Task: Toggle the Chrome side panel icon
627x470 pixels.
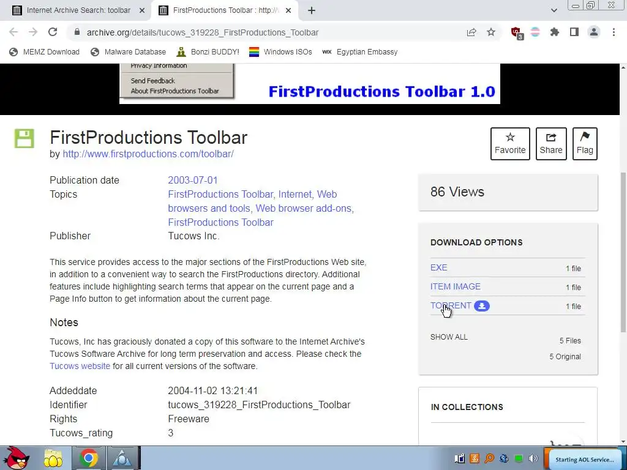Action: [x=574, y=32]
